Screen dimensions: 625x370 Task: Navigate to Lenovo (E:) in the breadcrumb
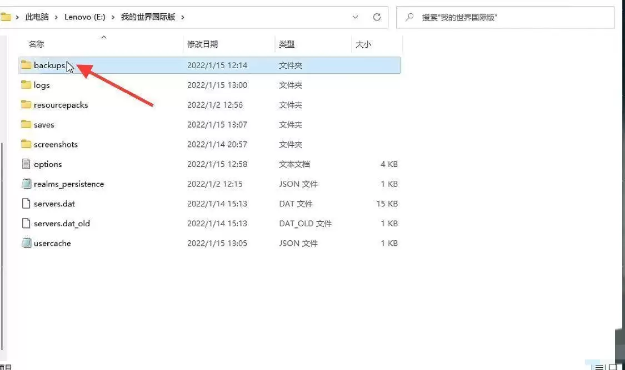click(84, 17)
